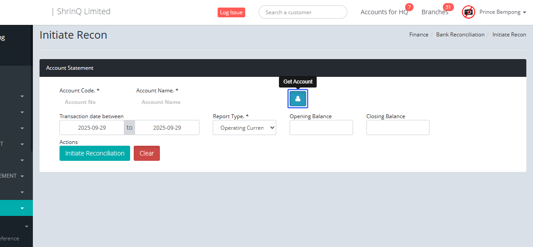Navigate to the Finance breadcrumb

419,35
